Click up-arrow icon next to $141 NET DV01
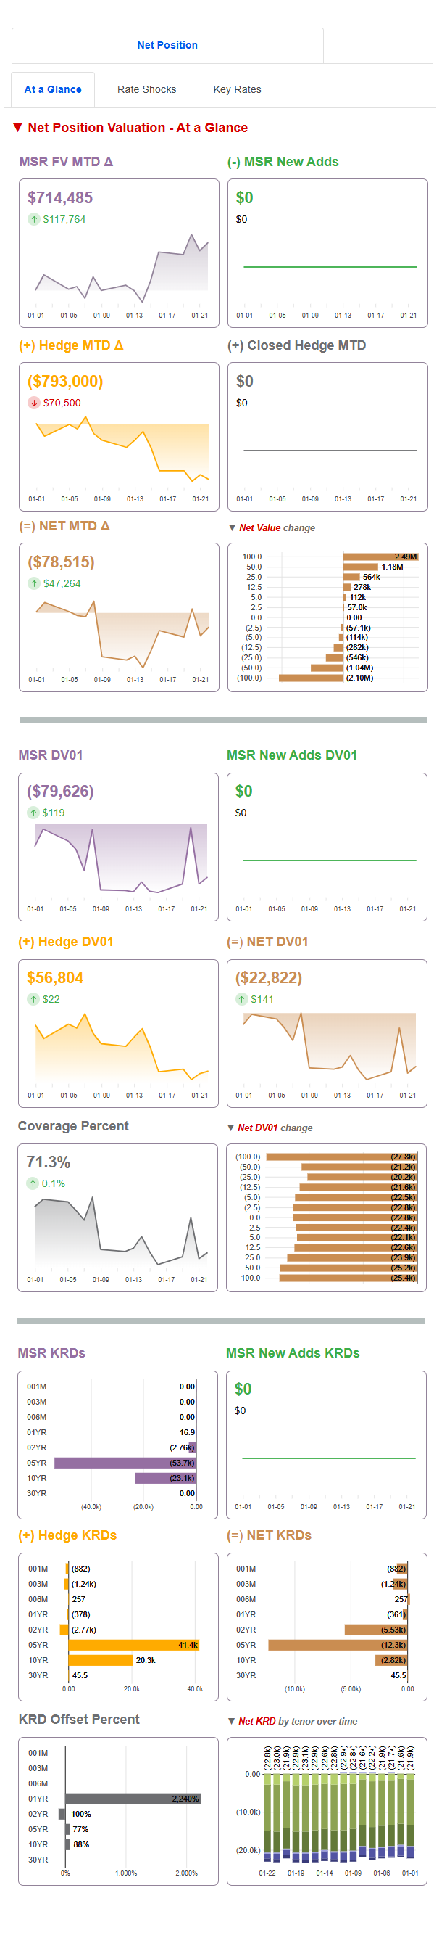The width and height of the screenshot is (447, 1959). pyautogui.click(x=241, y=998)
